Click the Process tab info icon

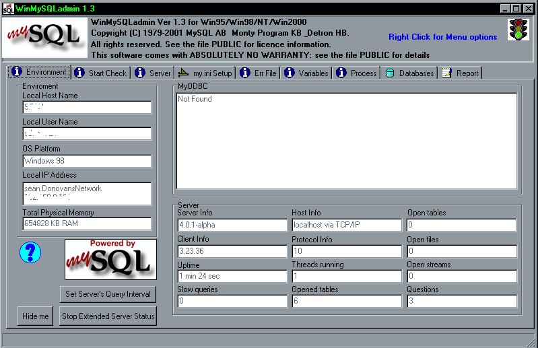click(341, 72)
